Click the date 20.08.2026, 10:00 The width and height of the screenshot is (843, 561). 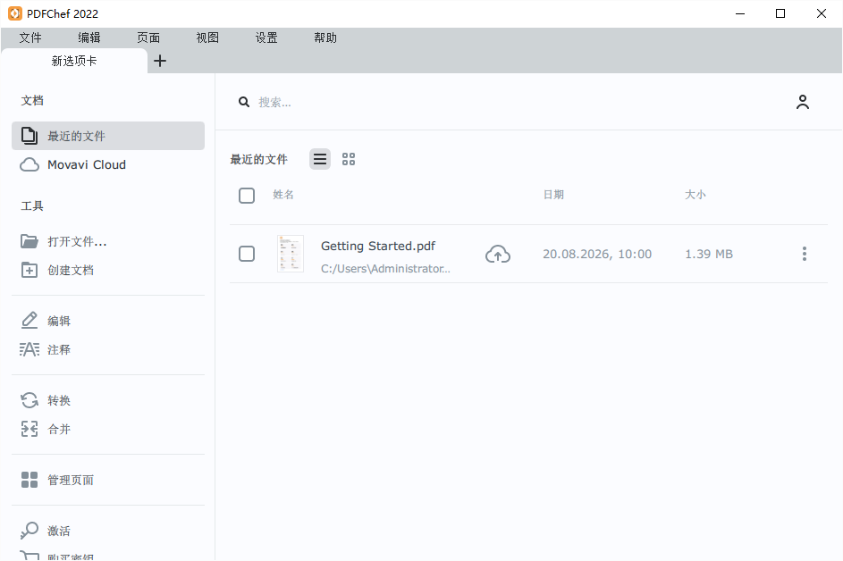(x=597, y=254)
